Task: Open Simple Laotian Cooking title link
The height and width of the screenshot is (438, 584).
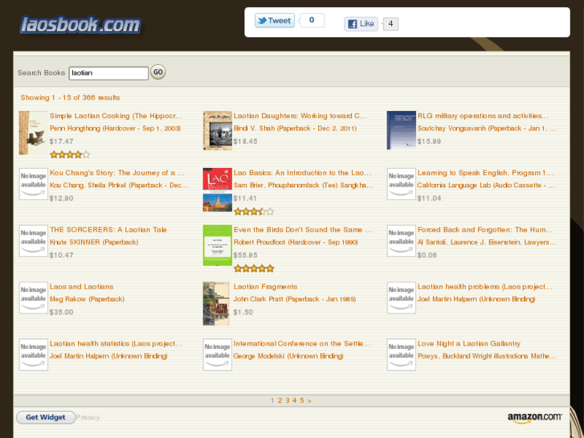Action: click(x=116, y=116)
